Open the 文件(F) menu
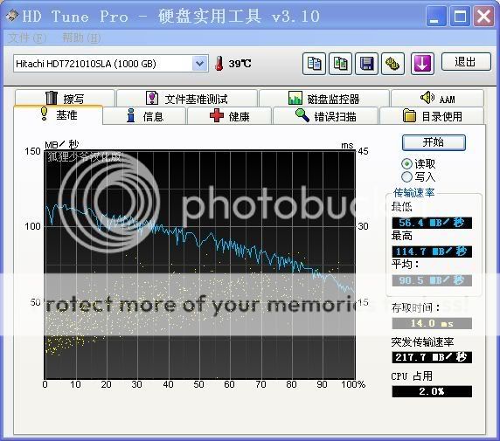The width and height of the screenshot is (500, 441). click(x=27, y=38)
